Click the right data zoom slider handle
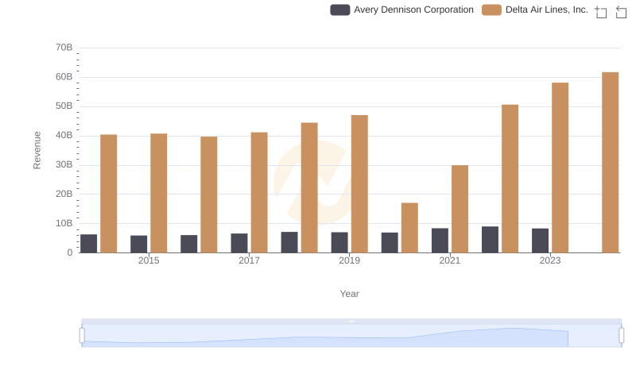Screen dimensions: 636x366 (x=622, y=336)
